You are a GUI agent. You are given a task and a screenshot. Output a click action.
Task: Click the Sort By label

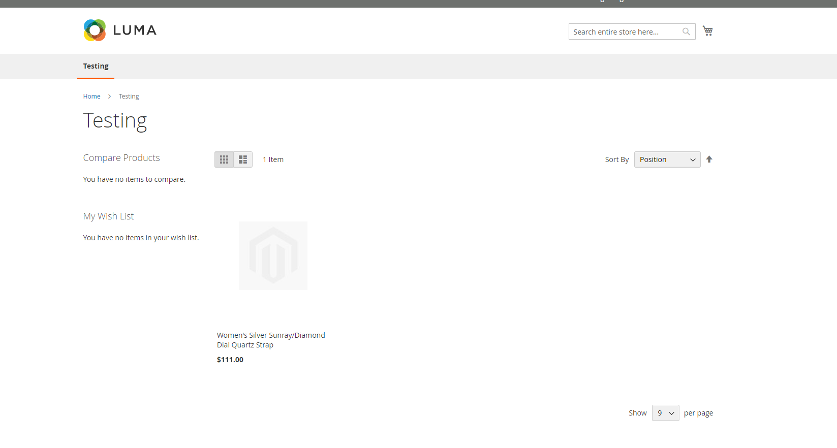click(x=617, y=159)
